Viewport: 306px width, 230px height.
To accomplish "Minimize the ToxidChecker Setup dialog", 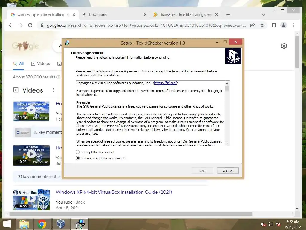I will click(217, 42).
